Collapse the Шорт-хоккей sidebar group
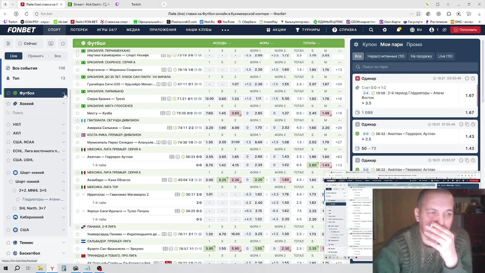Viewport: 485px width, 273px height. (x=63, y=173)
